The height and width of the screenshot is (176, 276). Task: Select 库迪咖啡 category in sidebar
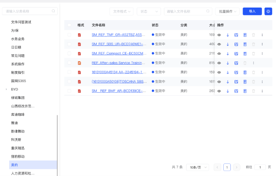tap(18, 114)
